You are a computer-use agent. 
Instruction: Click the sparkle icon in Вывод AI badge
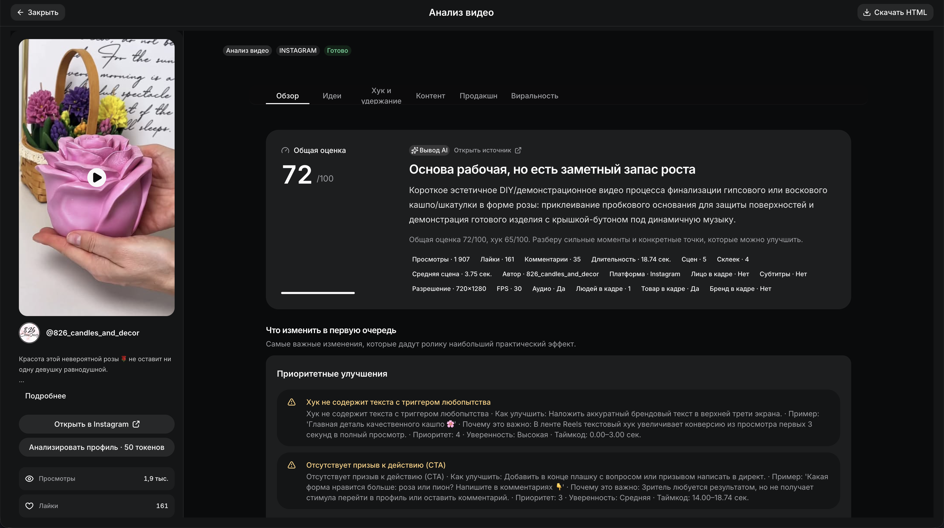415,150
